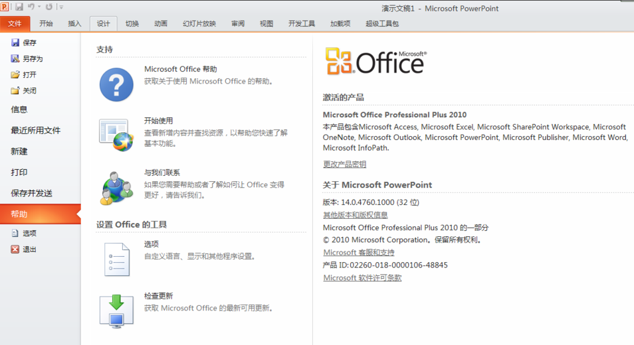Switch to the 设计 ribbon tab

[104, 23]
